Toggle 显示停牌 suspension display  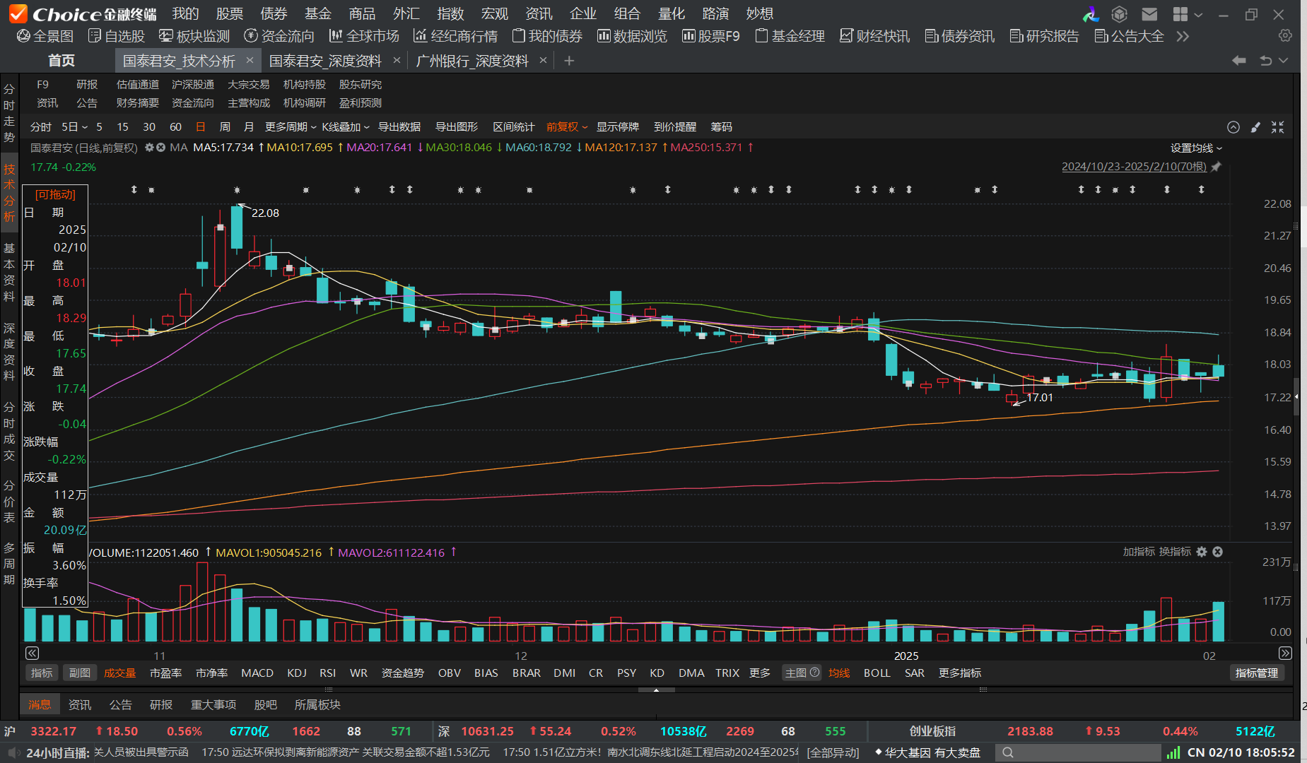(x=617, y=127)
